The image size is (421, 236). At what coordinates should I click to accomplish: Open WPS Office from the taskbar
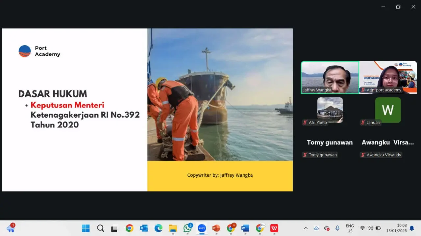274,228
